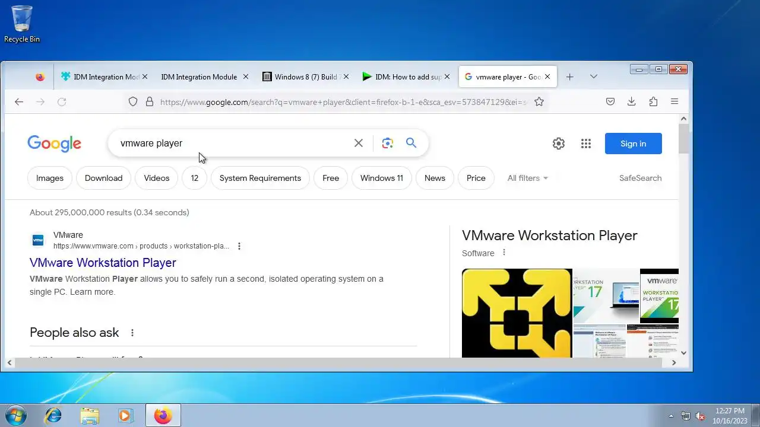
Task: Apply the Download search filter
Action: point(103,178)
